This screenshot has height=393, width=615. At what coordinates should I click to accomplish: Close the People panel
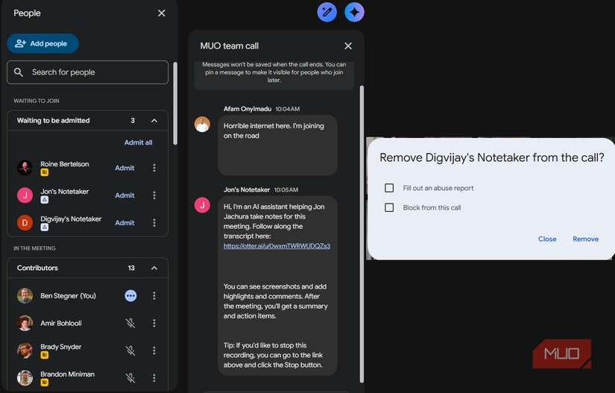coord(161,13)
